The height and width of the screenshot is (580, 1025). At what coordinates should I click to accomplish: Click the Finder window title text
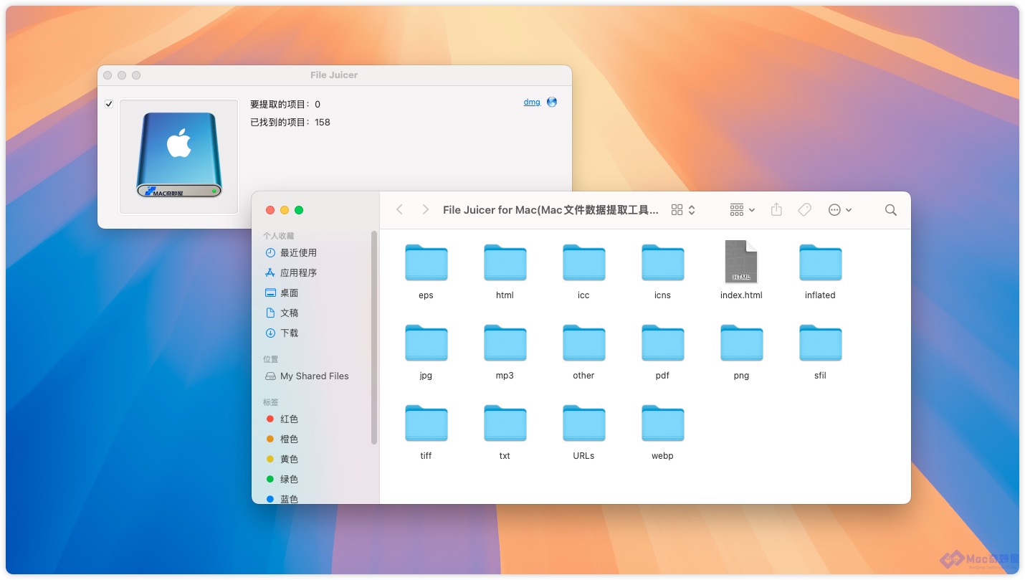coord(550,210)
